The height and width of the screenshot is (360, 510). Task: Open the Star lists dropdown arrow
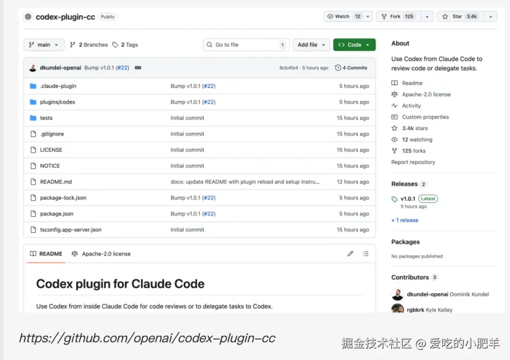point(491,17)
